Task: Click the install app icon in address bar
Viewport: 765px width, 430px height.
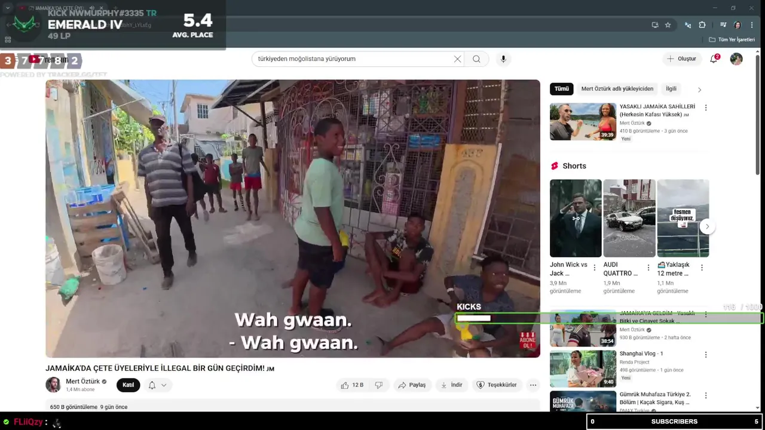Action: point(655,25)
